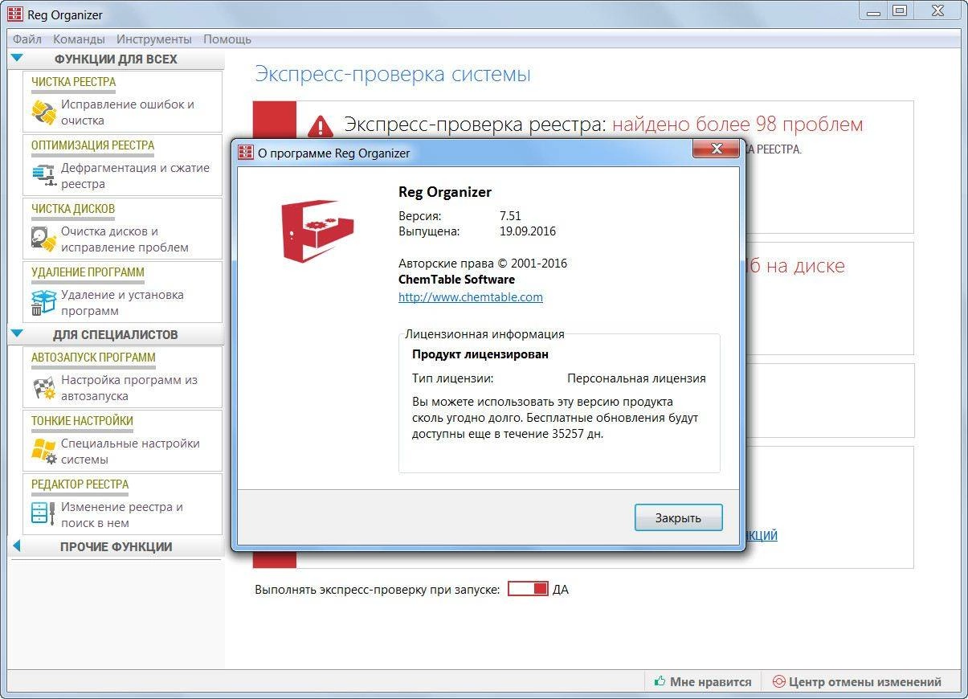Open РЕДАКТОР РЕЕСТРА heading
Viewport: 968px width, 699px height.
(x=80, y=484)
